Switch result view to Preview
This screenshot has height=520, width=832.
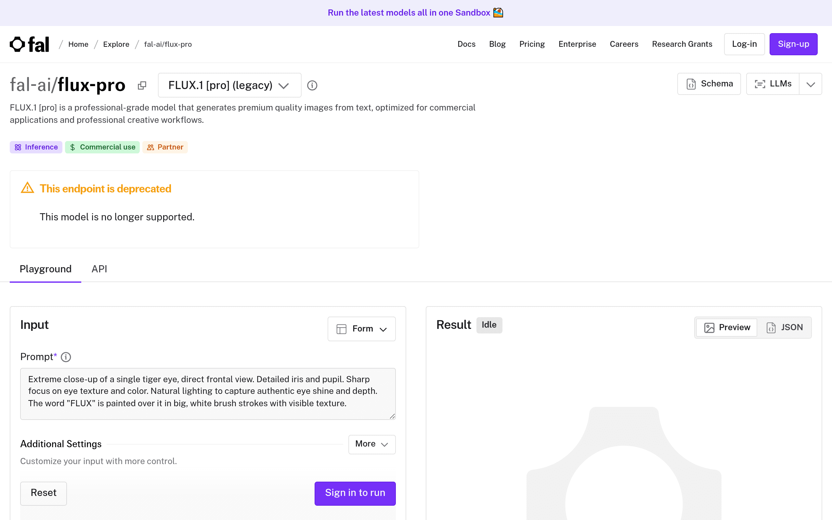click(727, 327)
